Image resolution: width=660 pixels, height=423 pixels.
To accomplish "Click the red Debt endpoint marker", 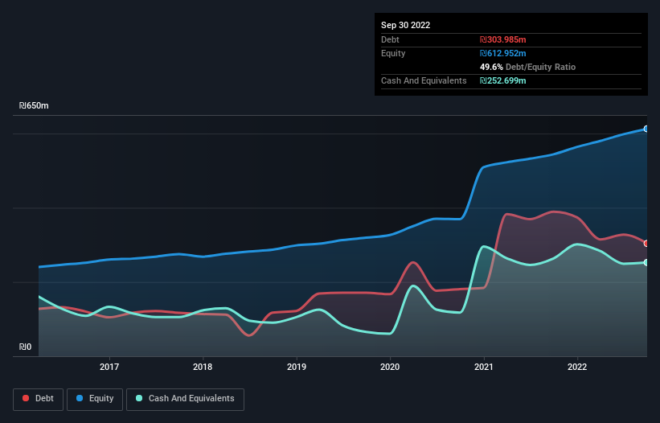I will pyautogui.click(x=646, y=244).
